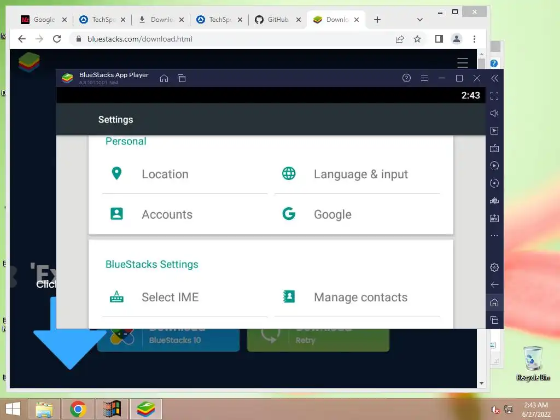Open the Accounts settings entry
The height and width of the screenshot is (420, 560).
click(185, 214)
